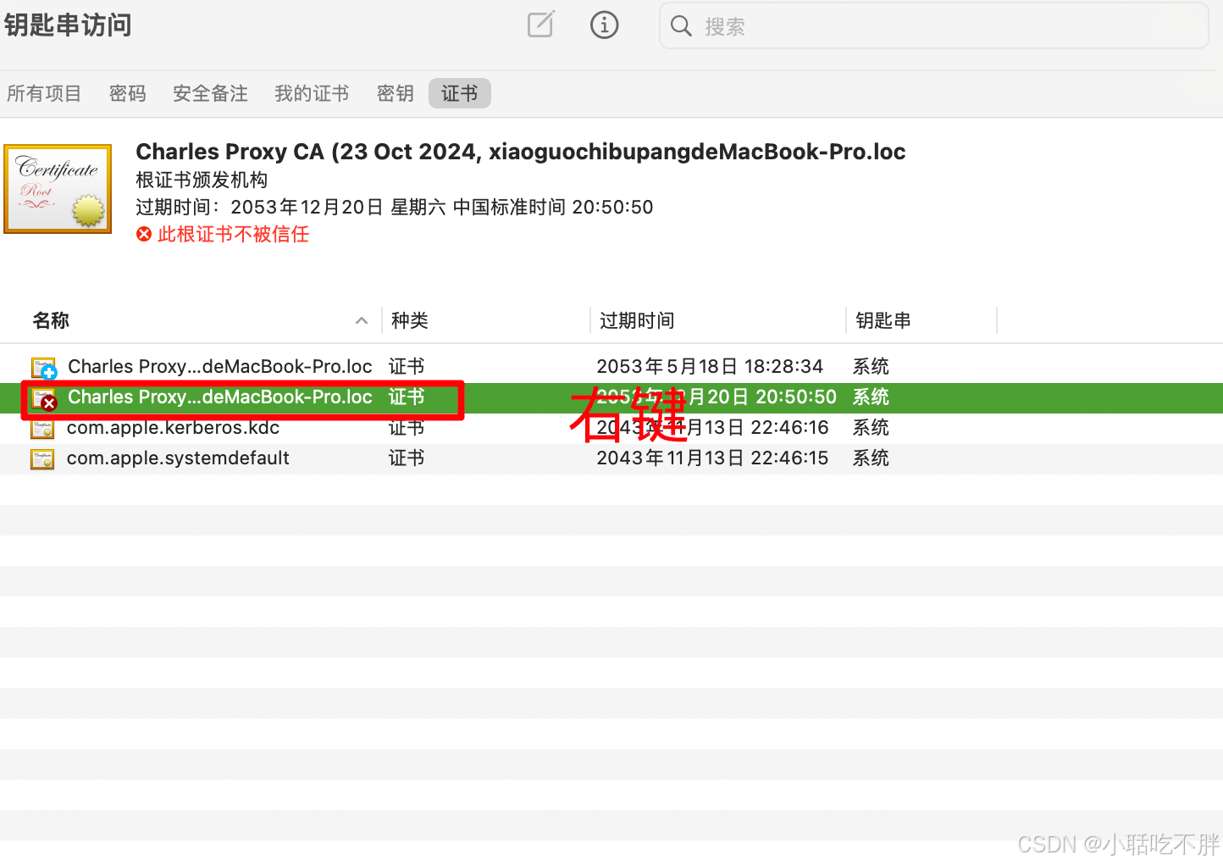Click 此根证书不被信任 warning text
This screenshot has height=866, width=1223.
[233, 234]
